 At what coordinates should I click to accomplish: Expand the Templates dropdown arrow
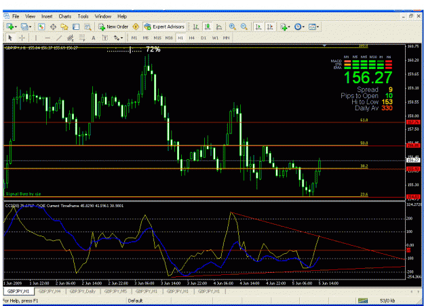(317, 27)
